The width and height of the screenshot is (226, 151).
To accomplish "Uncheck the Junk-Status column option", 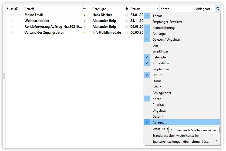I will point(182,63).
